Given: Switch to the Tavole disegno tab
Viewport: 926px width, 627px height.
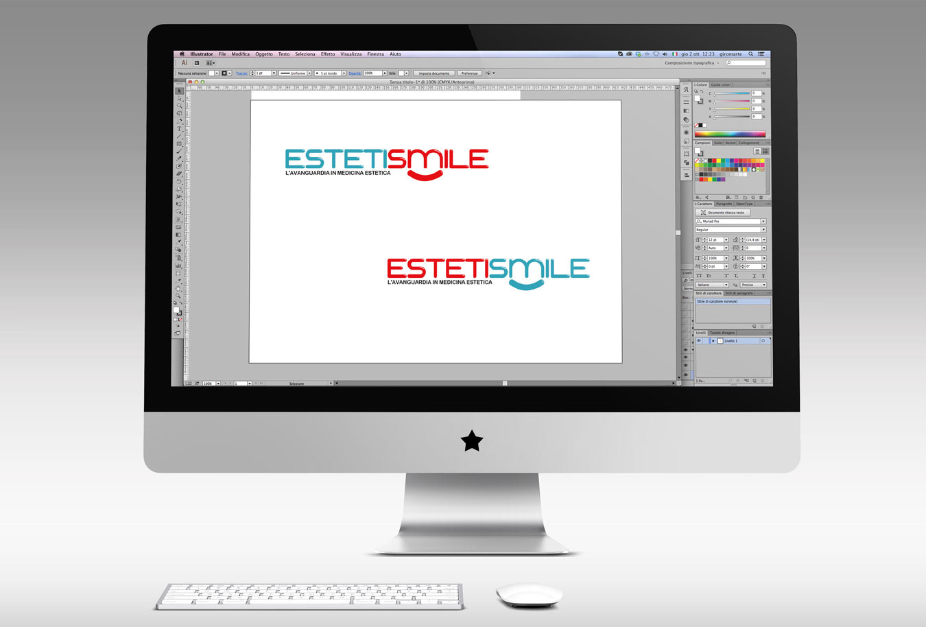Looking at the screenshot, I should coord(722,333).
